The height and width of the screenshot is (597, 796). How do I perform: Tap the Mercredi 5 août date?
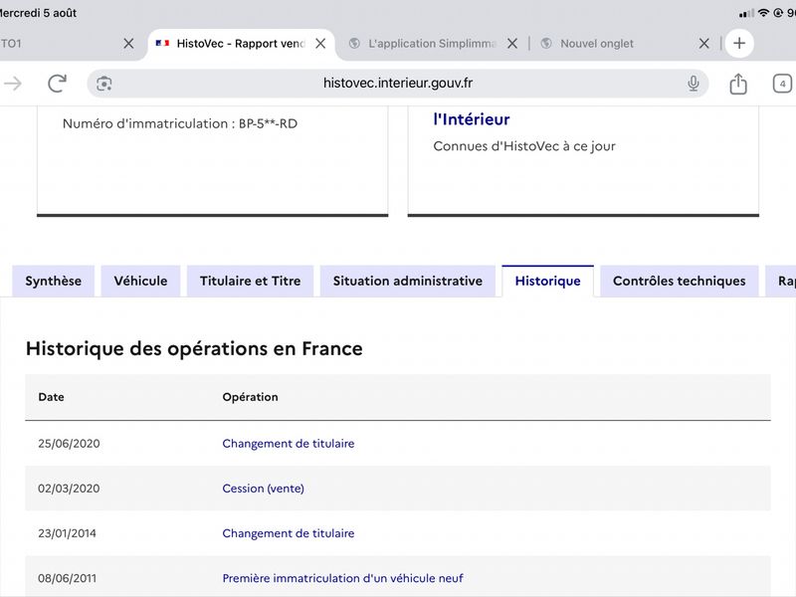pyautogui.click(x=38, y=13)
